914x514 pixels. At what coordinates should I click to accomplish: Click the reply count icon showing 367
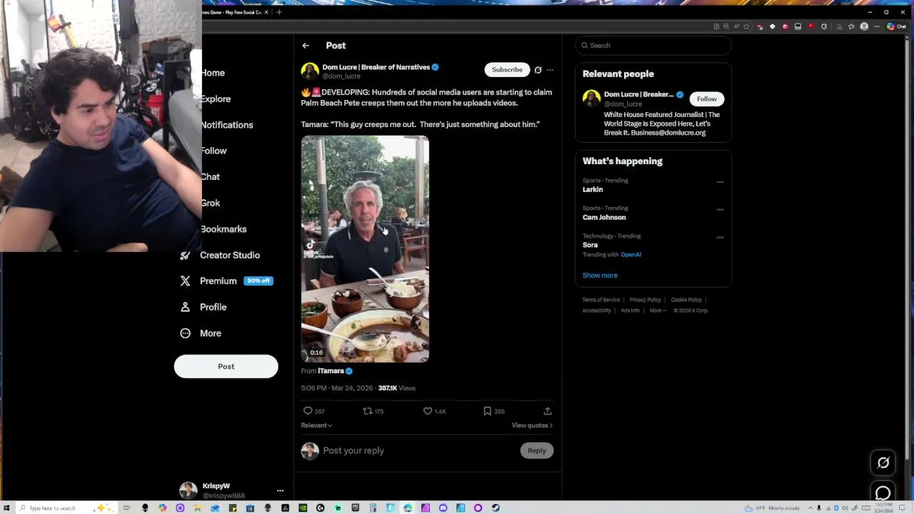point(308,411)
